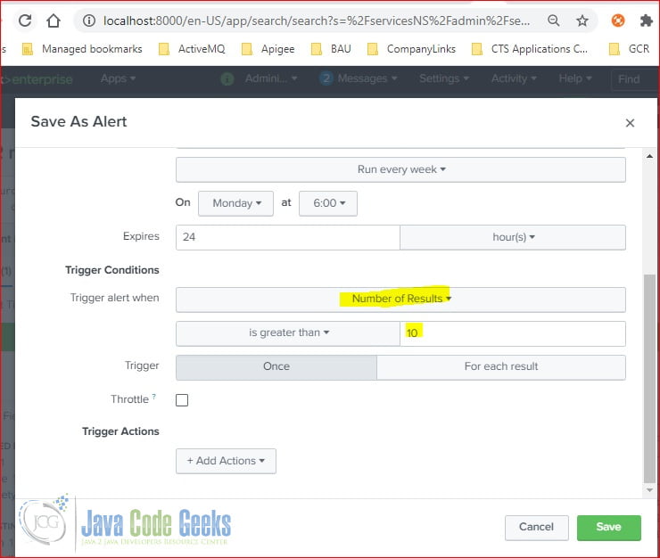Open BAU bookmark folder
Screen dimensions: 660x558
[x=331, y=49]
